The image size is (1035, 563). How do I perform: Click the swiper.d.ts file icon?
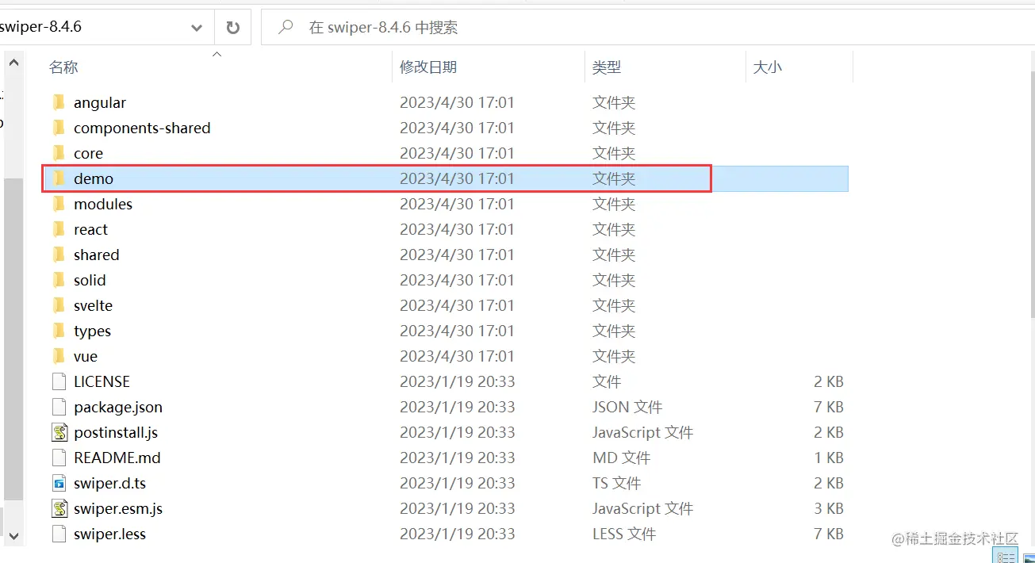click(x=59, y=483)
